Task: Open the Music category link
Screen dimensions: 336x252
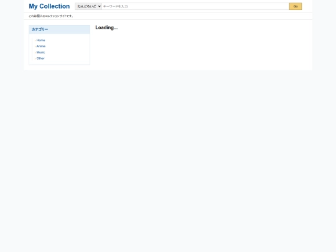Action: (x=40, y=52)
